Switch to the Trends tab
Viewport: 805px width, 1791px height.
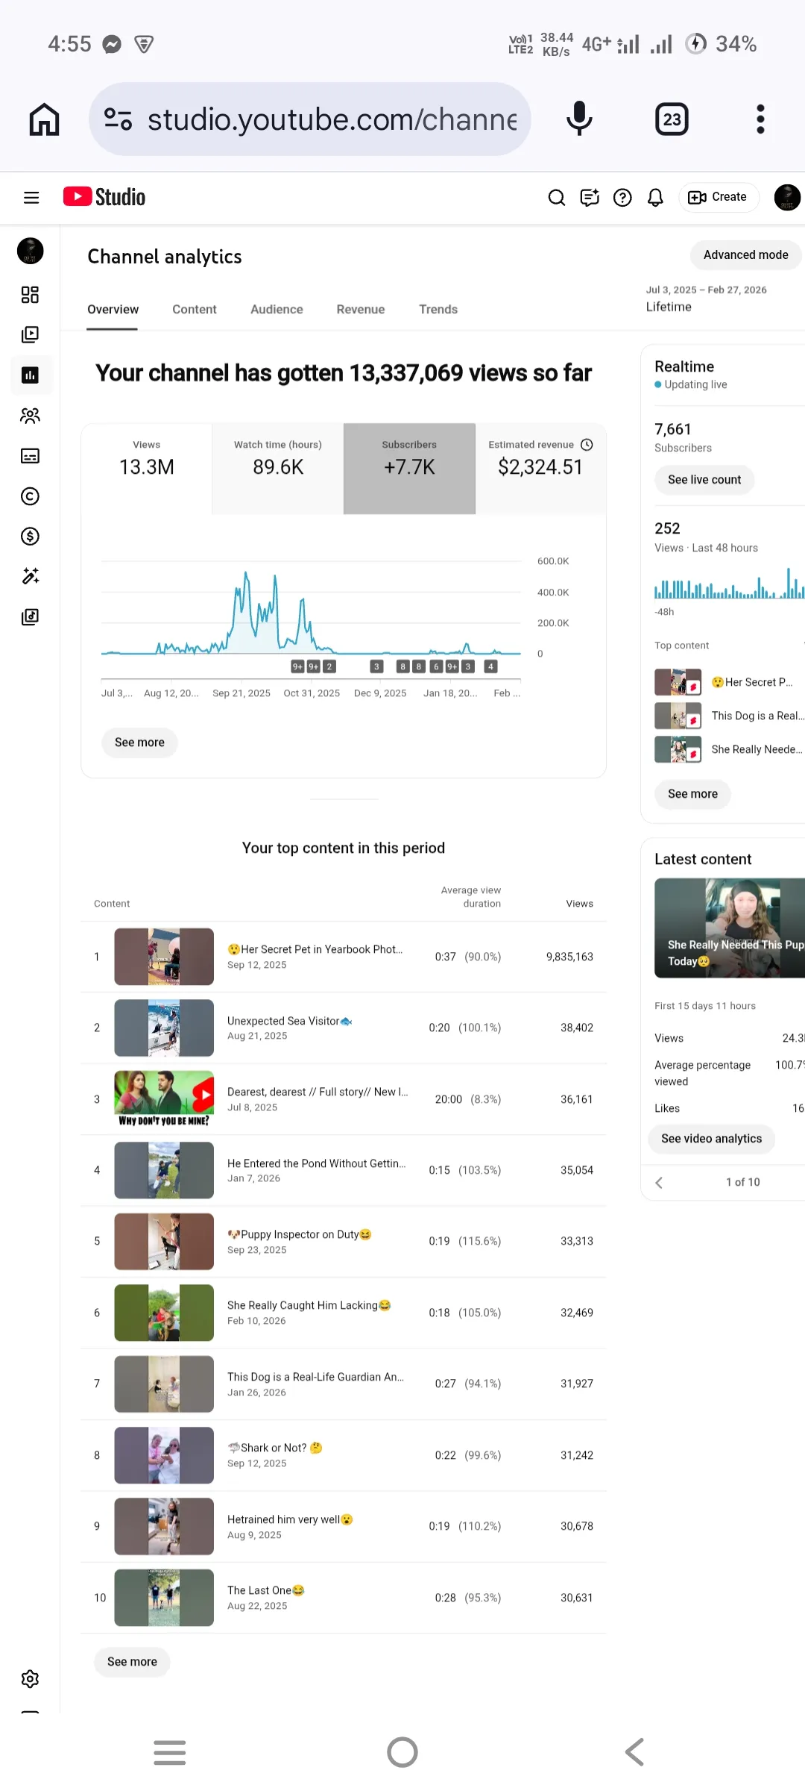pyautogui.click(x=438, y=310)
